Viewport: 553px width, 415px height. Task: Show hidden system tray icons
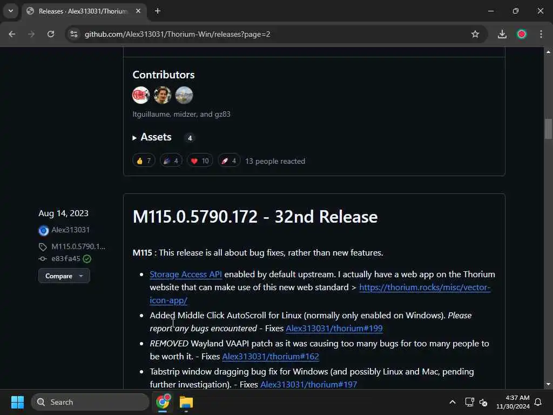[x=453, y=402]
